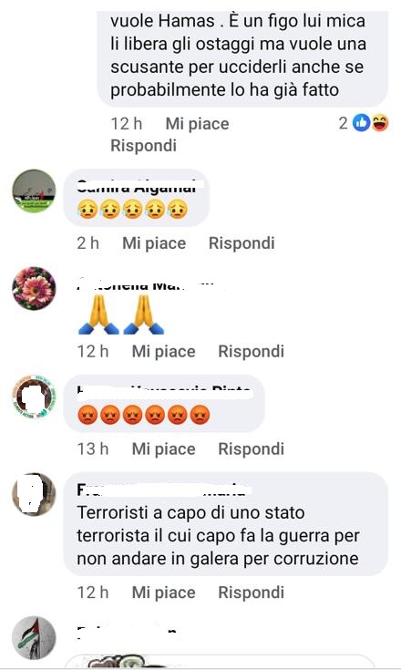Like the crying emojis comment
This screenshot has width=401, height=670.
[x=154, y=243]
